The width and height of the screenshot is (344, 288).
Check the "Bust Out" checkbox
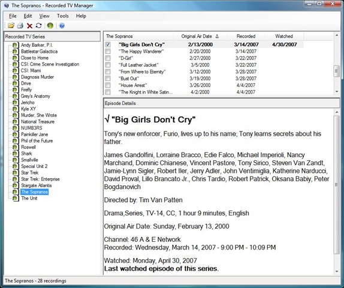pyautogui.click(x=108, y=79)
